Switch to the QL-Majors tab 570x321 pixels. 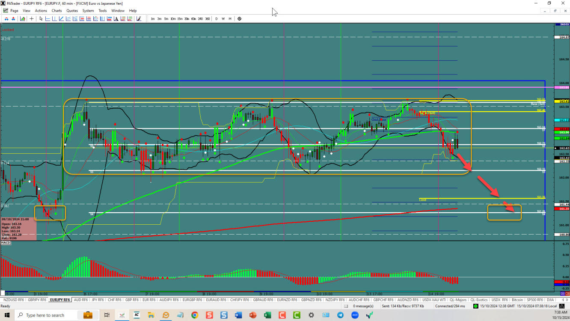click(458, 300)
